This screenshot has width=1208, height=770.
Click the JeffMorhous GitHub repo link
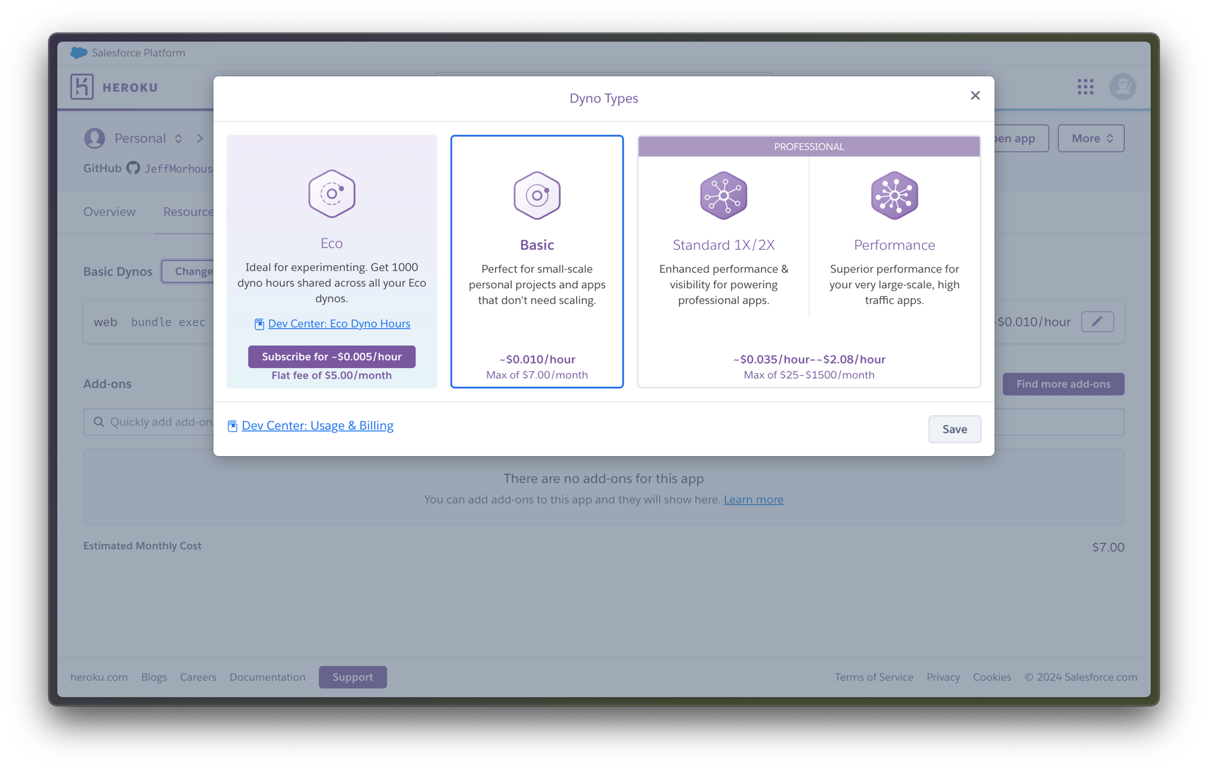click(x=179, y=169)
